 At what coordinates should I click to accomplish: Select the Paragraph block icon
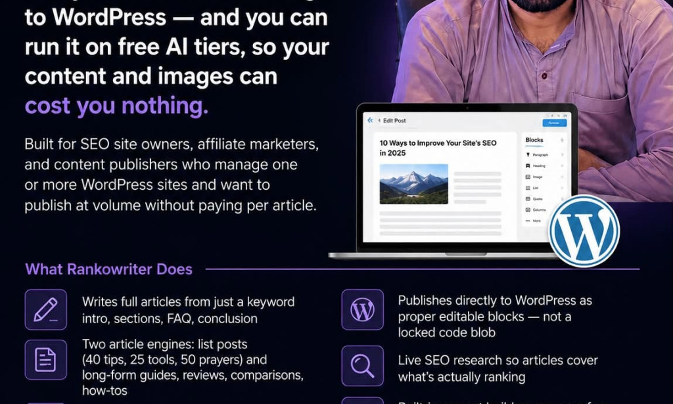[528, 155]
